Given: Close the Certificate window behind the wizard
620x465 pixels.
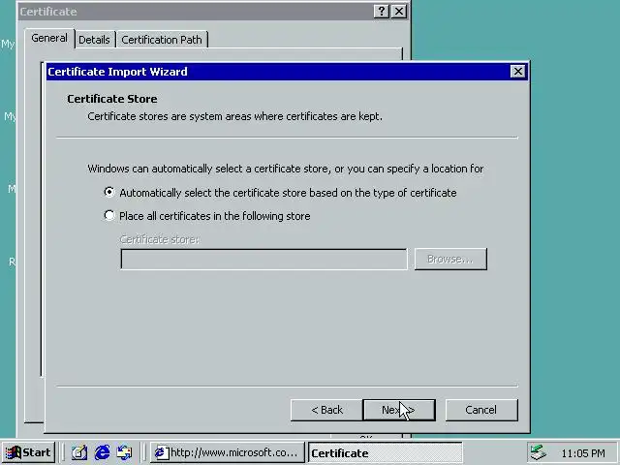Looking at the screenshot, I should (399, 12).
